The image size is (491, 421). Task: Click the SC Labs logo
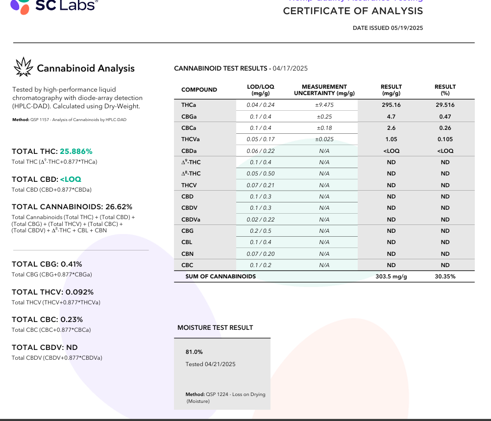[x=53, y=6]
